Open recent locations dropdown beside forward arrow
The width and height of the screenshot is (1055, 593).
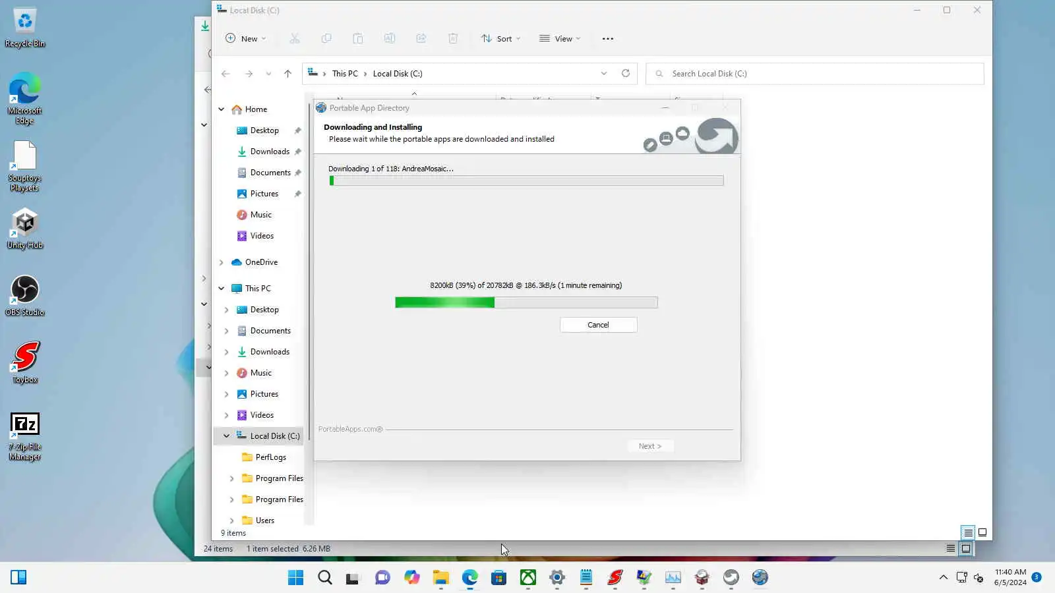click(x=268, y=74)
